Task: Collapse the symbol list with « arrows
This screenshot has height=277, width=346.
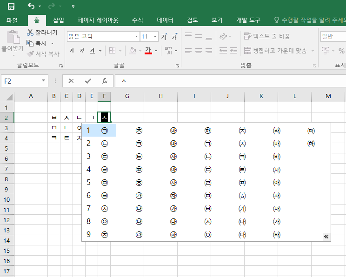Action: click(326, 237)
